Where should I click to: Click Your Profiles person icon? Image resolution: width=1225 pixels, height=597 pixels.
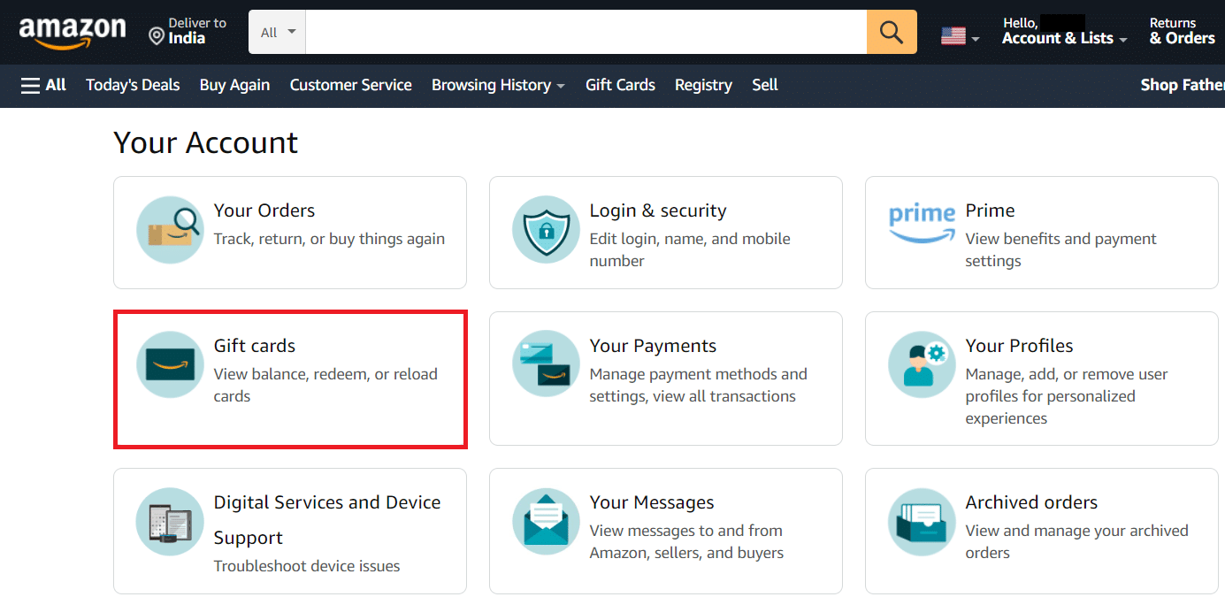922,364
